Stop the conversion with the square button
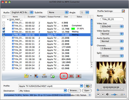The image size is (129, 100). tap(78, 76)
